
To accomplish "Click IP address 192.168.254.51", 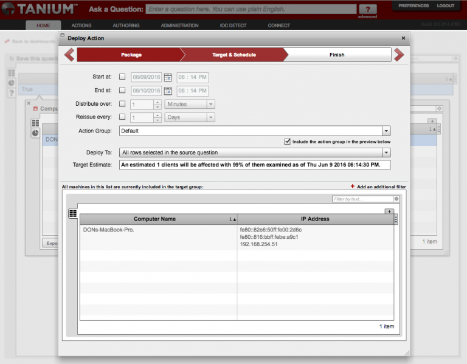I will (x=258, y=244).
